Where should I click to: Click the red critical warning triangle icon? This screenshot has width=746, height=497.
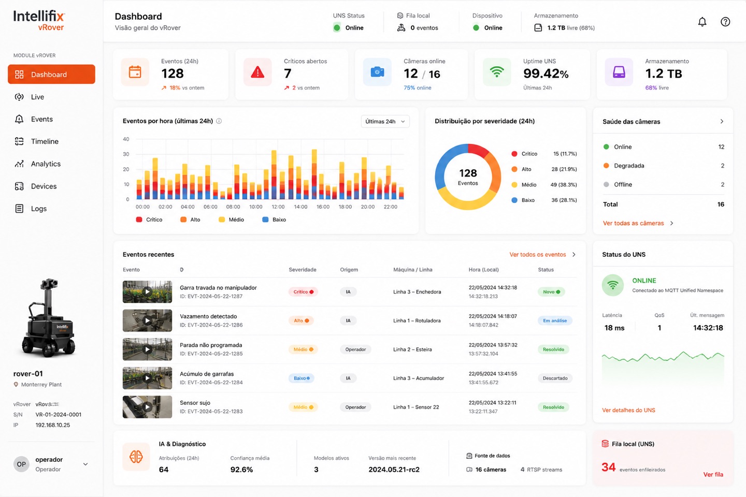pyautogui.click(x=257, y=72)
